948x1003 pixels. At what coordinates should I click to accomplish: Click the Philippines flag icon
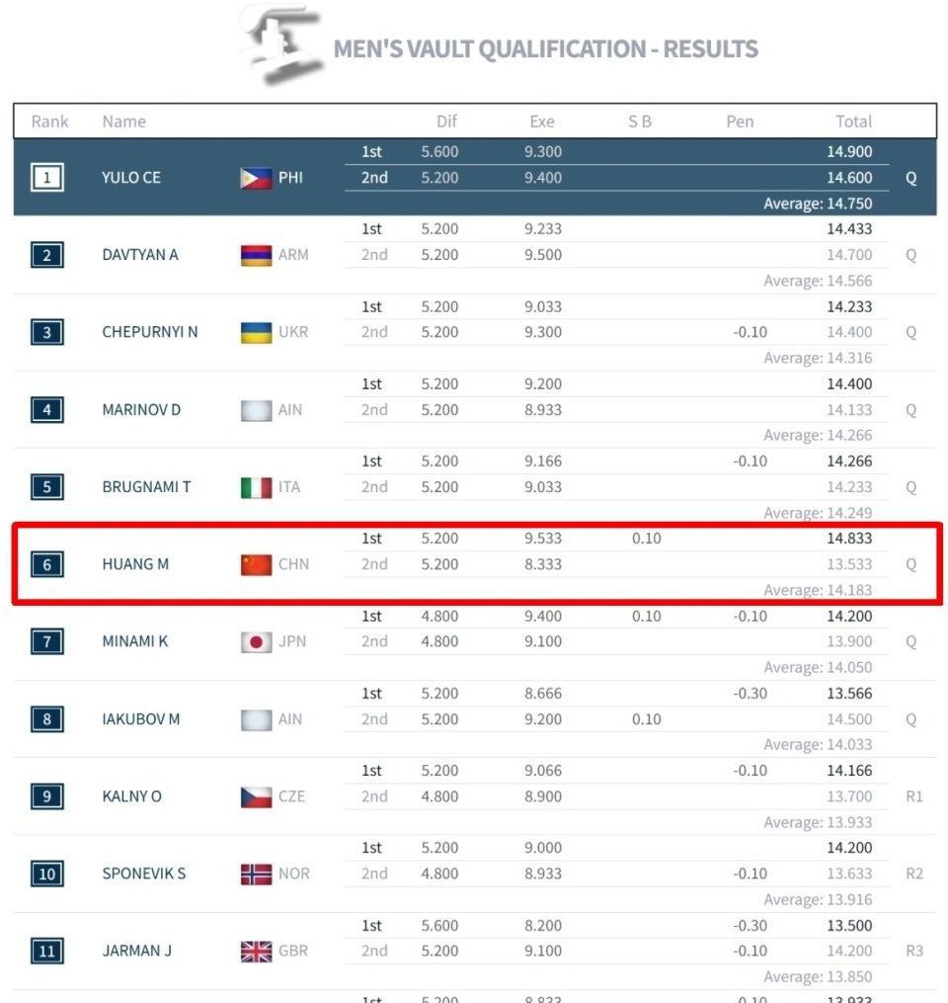click(256, 178)
